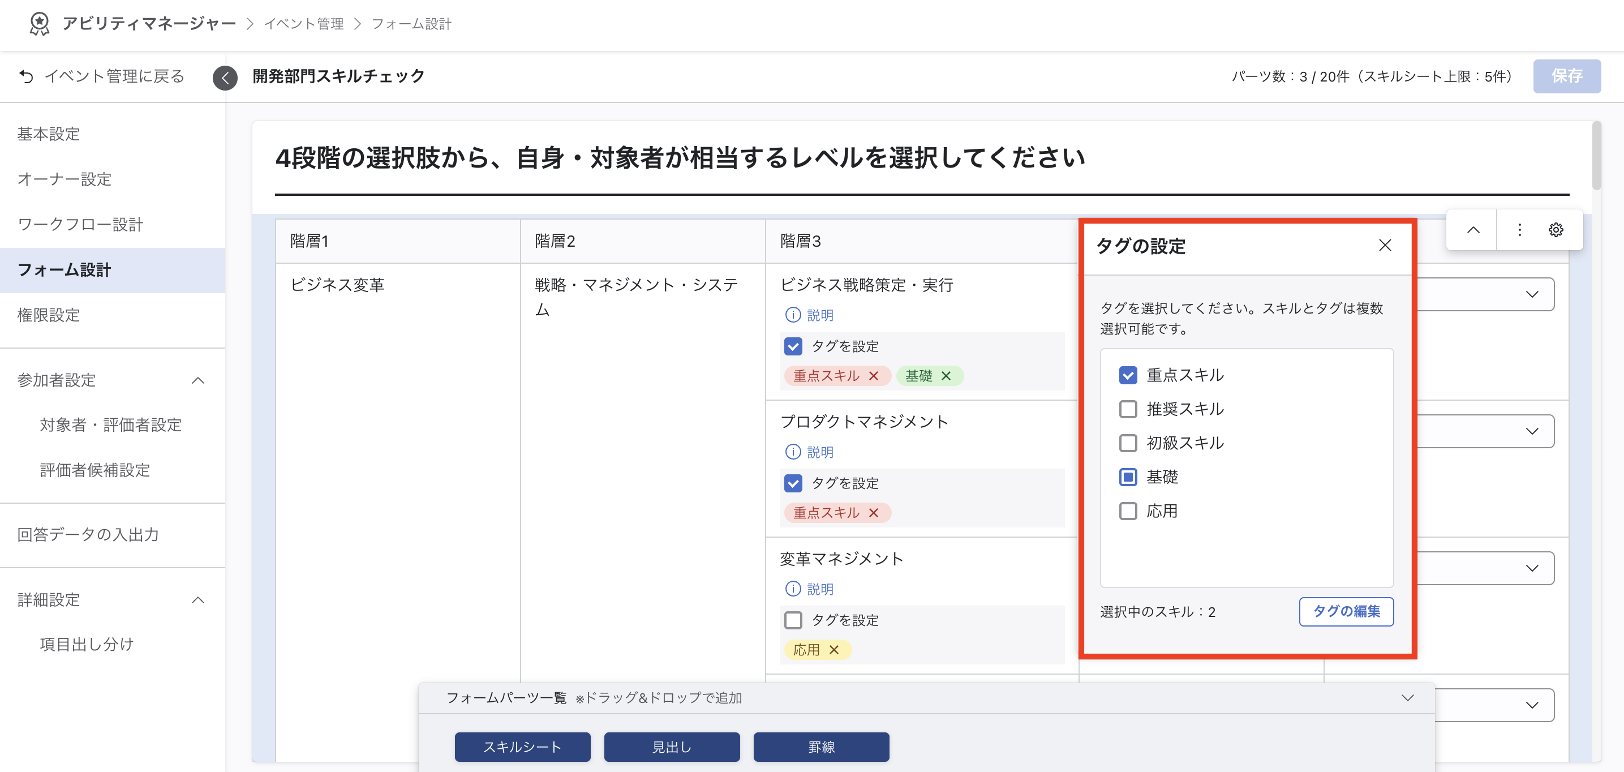Image resolution: width=1624 pixels, height=772 pixels.
Task: Remove the 応用 tag with its × icon
Action: pyautogui.click(x=835, y=649)
